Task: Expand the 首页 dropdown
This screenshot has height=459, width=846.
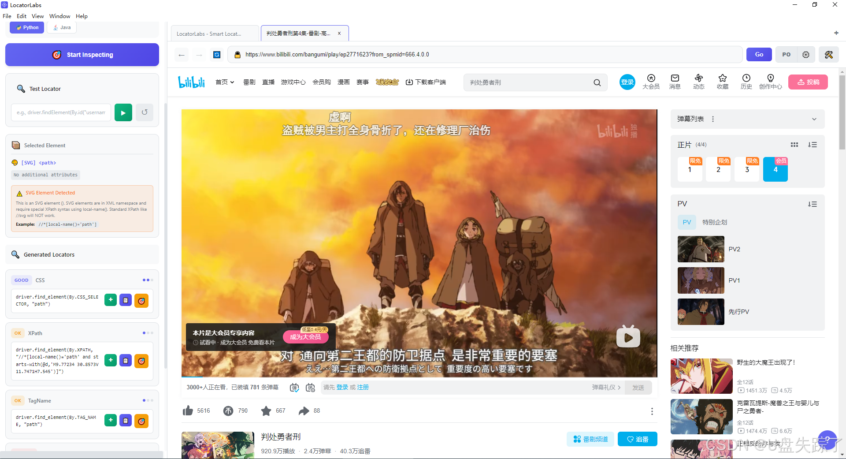Action: [225, 82]
